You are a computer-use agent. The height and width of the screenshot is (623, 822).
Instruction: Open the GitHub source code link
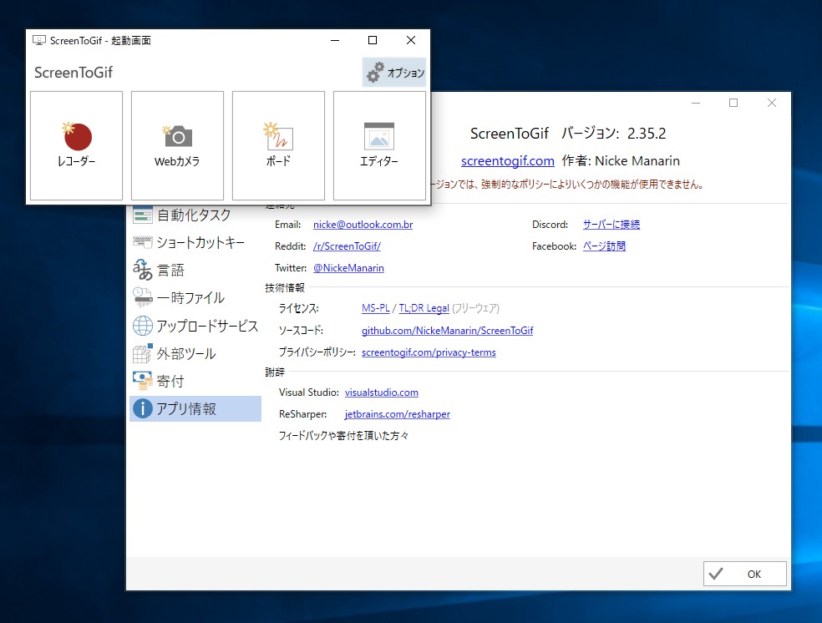pos(446,330)
